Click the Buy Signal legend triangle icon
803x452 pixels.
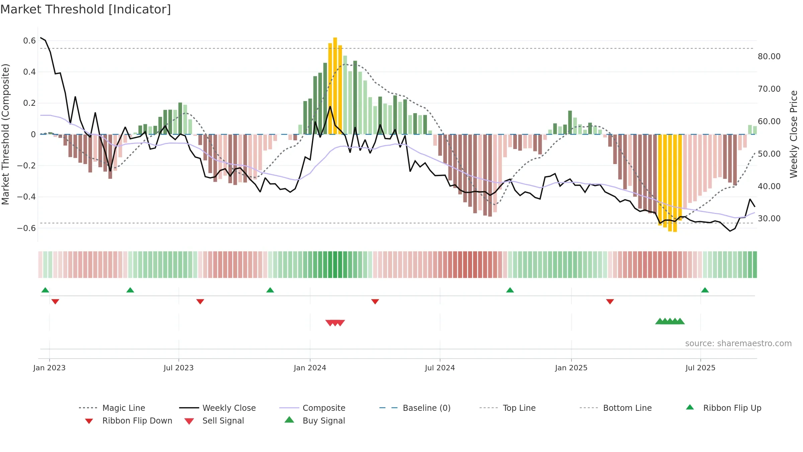[289, 420]
